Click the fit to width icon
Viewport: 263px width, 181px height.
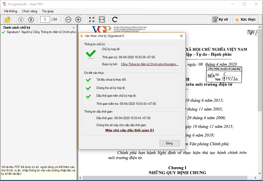click(102, 20)
